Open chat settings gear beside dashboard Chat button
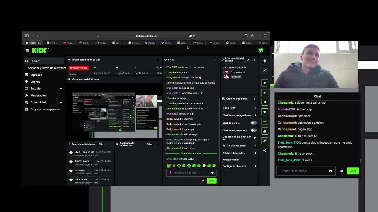 [203, 181]
